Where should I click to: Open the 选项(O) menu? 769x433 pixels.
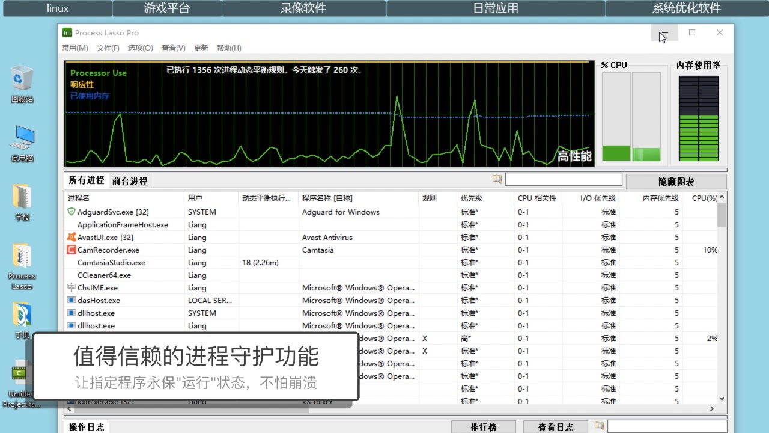click(x=141, y=48)
